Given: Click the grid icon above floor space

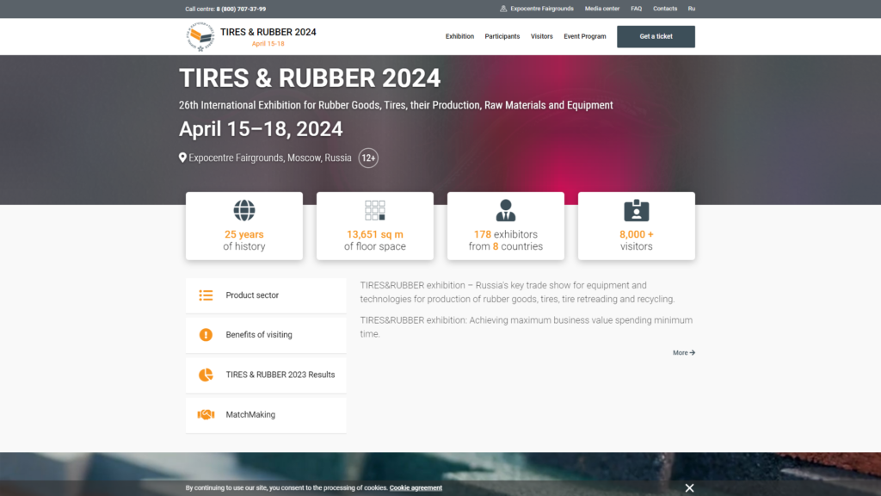Looking at the screenshot, I should pyautogui.click(x=375, y=210).
